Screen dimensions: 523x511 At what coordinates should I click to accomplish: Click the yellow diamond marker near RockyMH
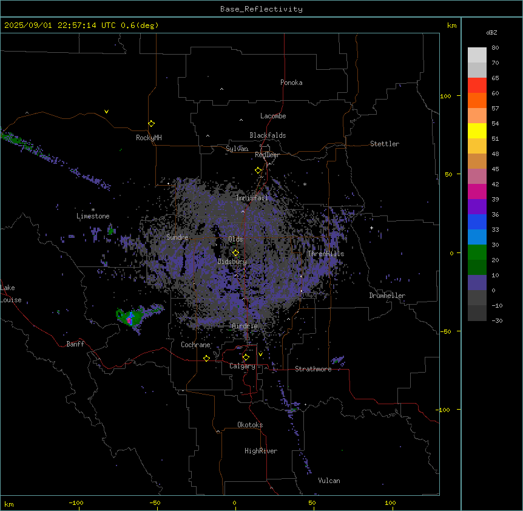coord(152,124)
